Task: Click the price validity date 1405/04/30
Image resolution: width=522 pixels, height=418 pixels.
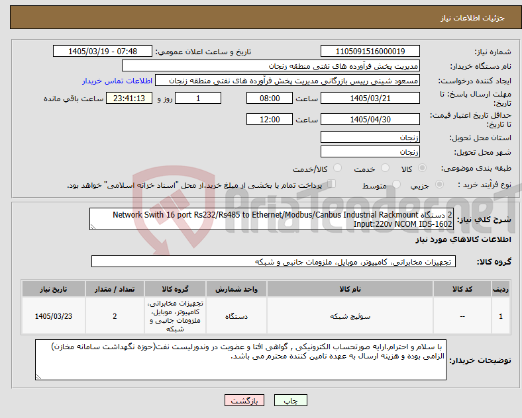Action: [x=370, y=119]
